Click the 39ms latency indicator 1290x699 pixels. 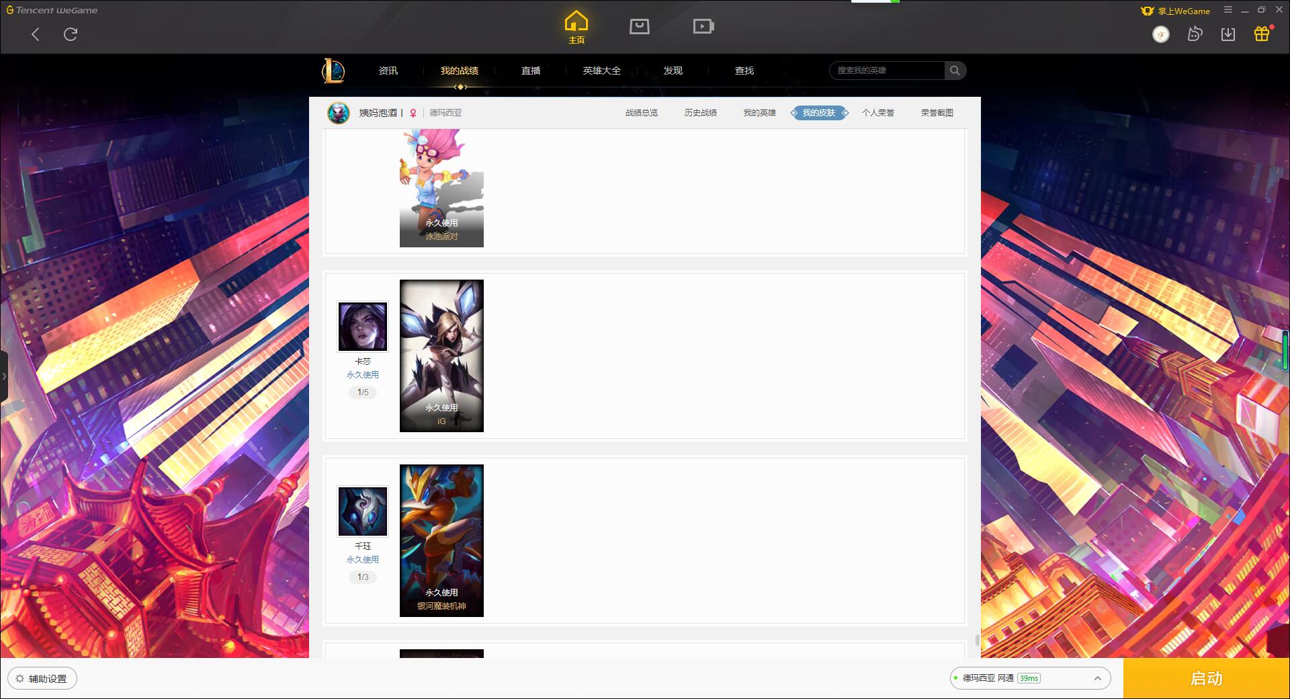[1029, 678]
